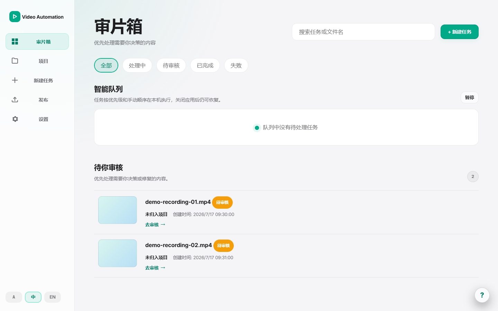Click the green dot beside the empty-queue message
Image resolution: width=498 pixels, height=311 pixels.
(x=257, y=128)
